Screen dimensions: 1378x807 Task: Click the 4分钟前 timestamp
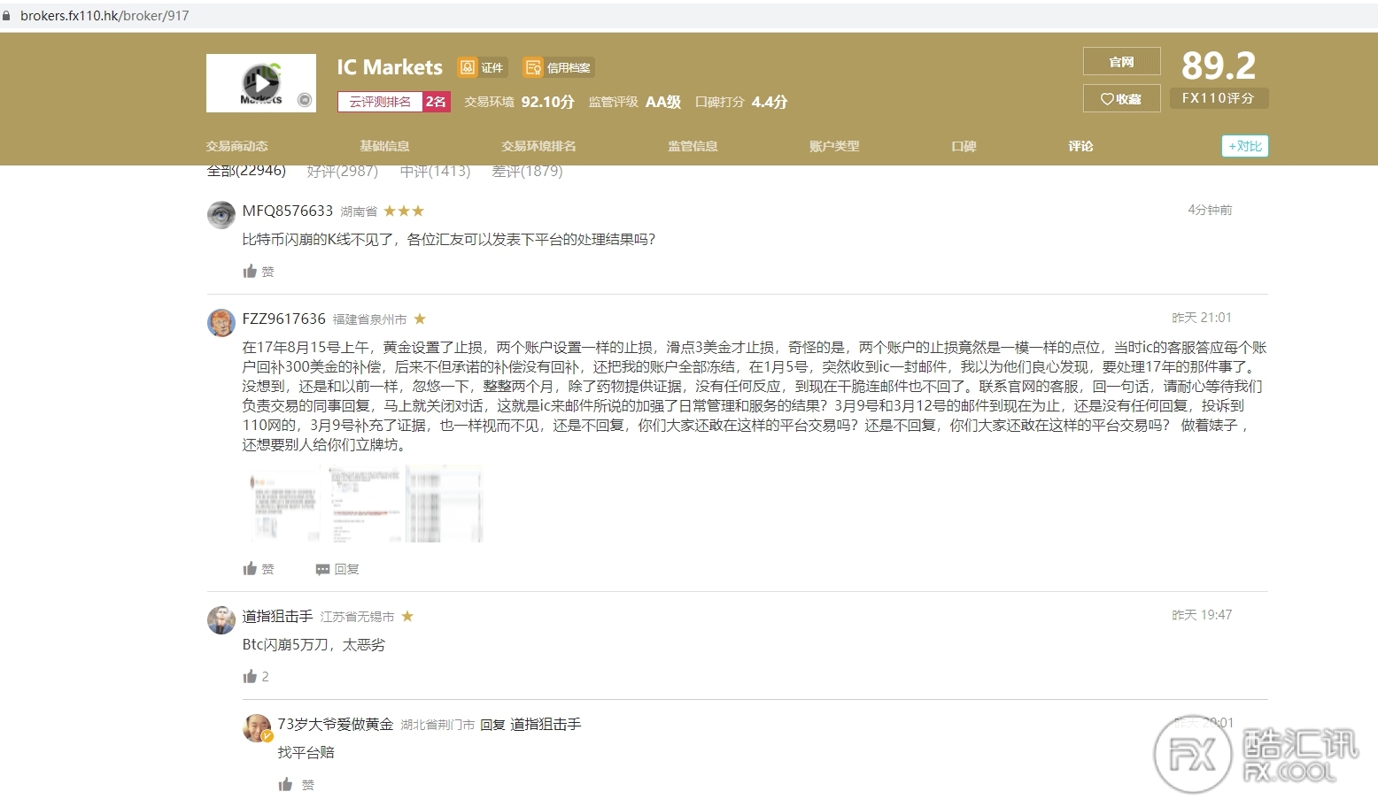pyautogui.click(x=1210, y=210)
